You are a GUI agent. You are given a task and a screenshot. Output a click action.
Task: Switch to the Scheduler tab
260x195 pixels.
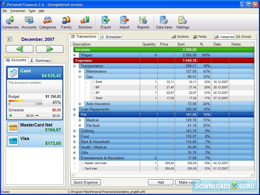tap(110, 37)
